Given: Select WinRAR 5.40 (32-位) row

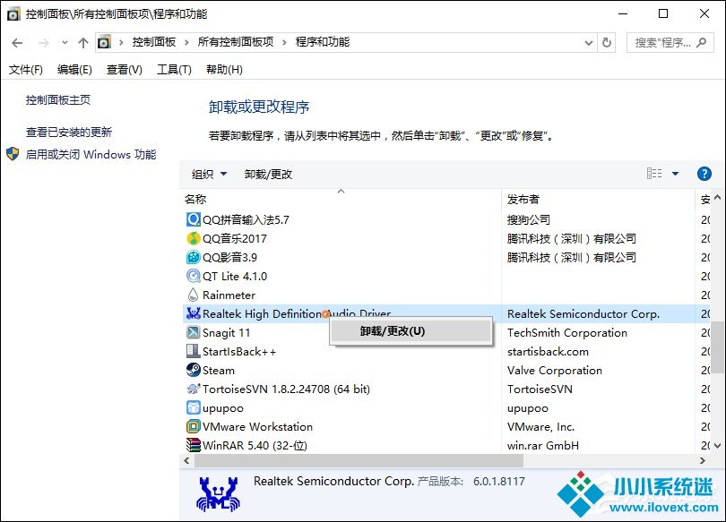Looking at the screenshot, I should pos(255,446).
